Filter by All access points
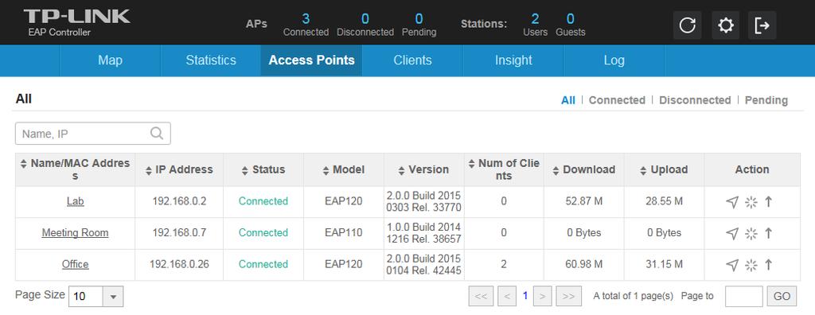The width and height of the screenshot is (815, 315). coord(568,99)
